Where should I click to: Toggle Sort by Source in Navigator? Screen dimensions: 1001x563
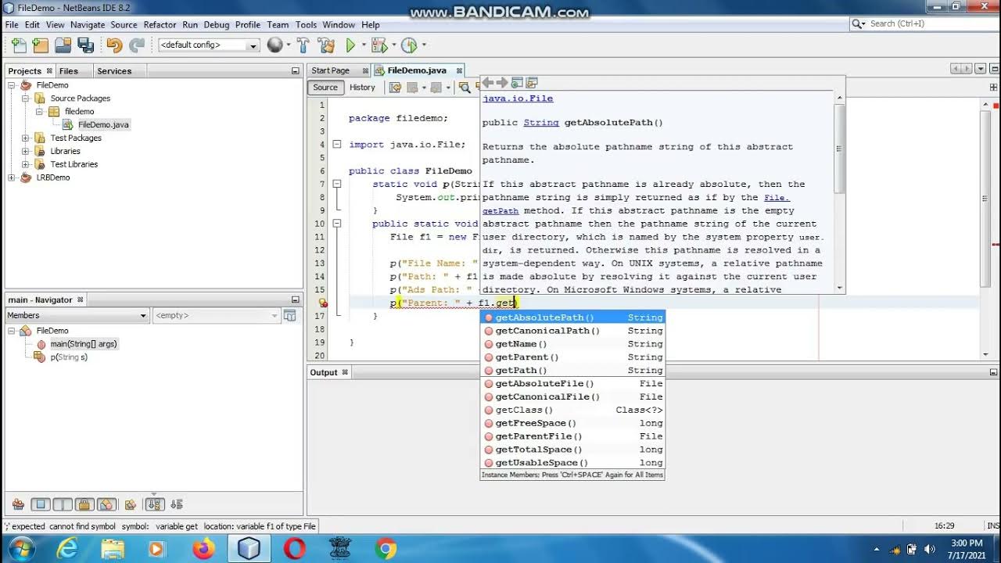(177, 504)
